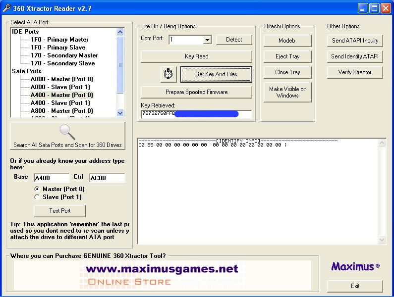Click Prepare Spoofed Firmware button

tap(196, 92)
